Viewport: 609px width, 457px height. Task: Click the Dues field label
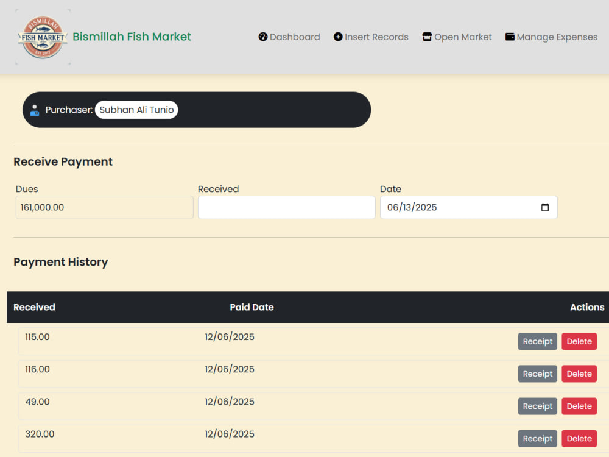click(27, 189)
